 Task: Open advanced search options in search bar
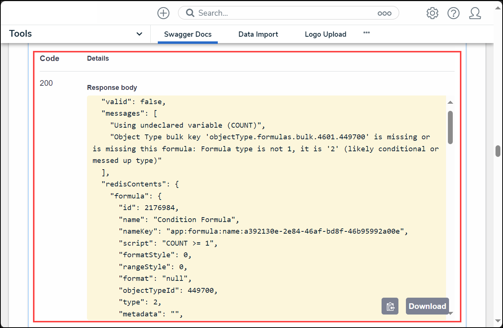(x=384, y=13)
